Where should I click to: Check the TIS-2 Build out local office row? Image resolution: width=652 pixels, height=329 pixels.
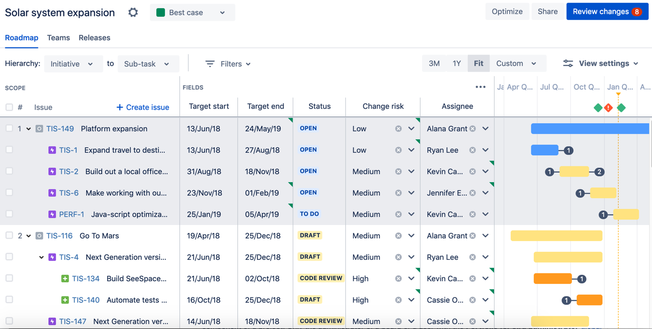pyautogui.click(x=9, y=171)
